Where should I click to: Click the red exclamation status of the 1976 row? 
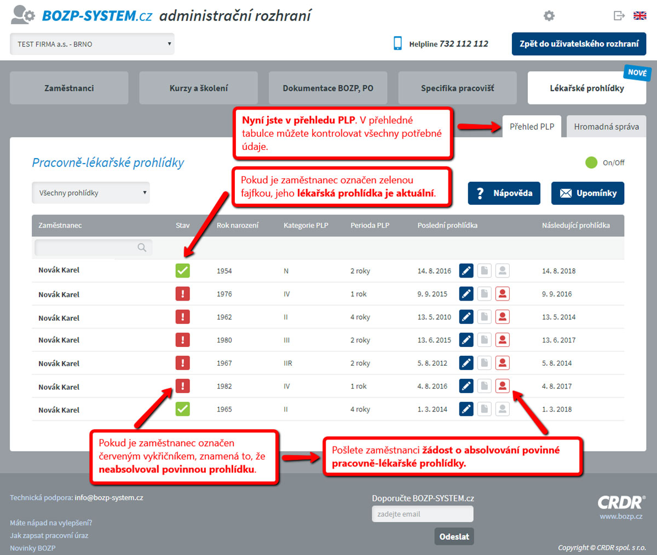click(x=183, y=294)
